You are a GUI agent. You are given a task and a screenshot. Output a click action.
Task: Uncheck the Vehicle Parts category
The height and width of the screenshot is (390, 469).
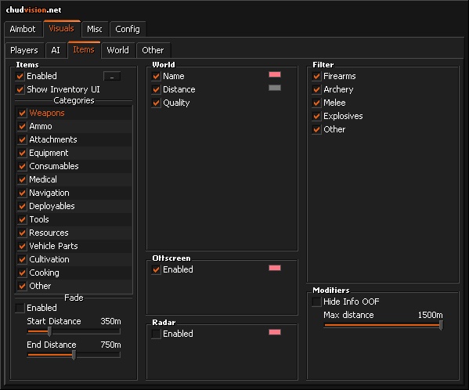(22, 246)
